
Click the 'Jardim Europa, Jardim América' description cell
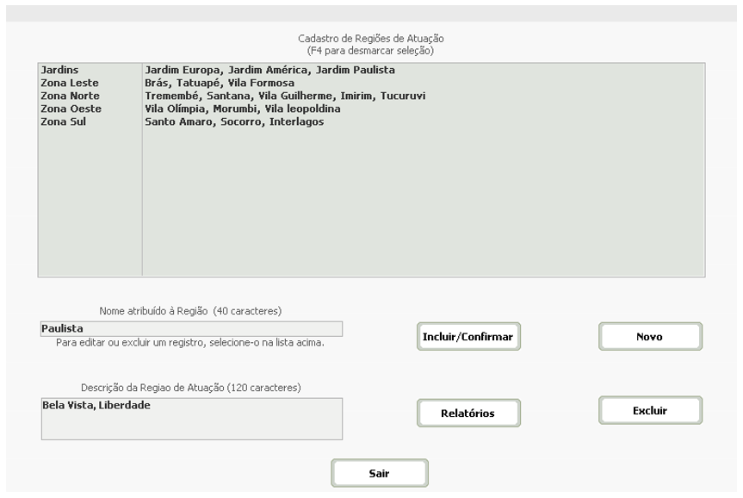pos(269,70)
